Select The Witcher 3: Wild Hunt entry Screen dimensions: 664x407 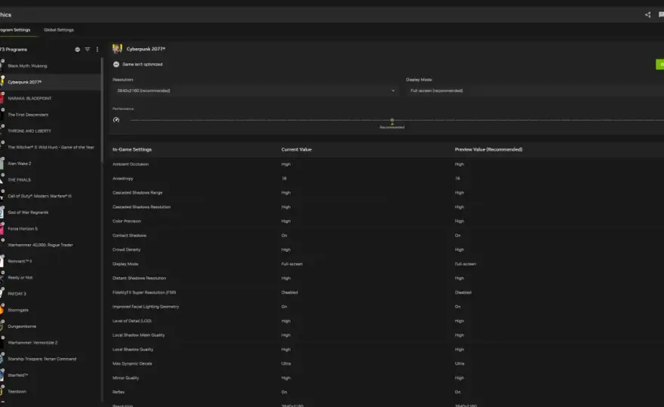click(x=51, y=147)
